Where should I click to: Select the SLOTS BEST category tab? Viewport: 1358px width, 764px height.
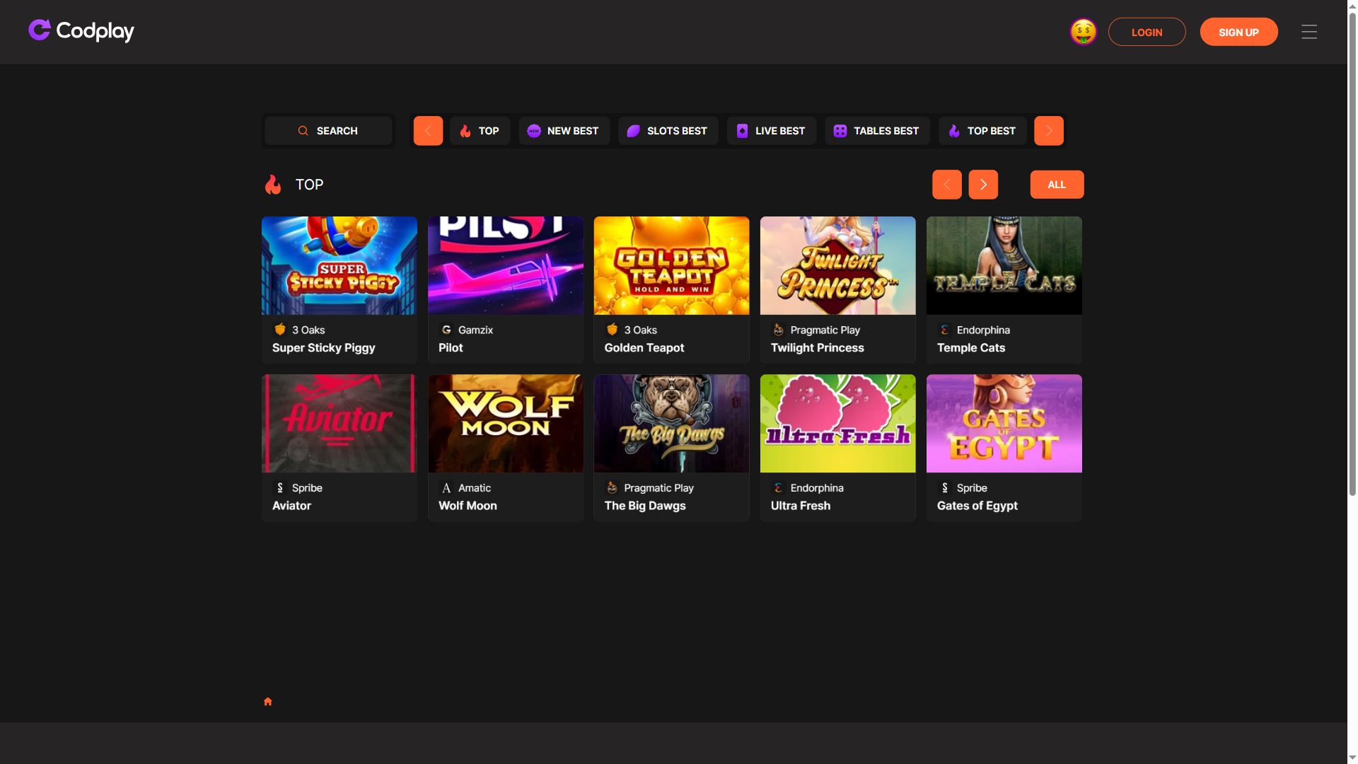coord(668,131)
